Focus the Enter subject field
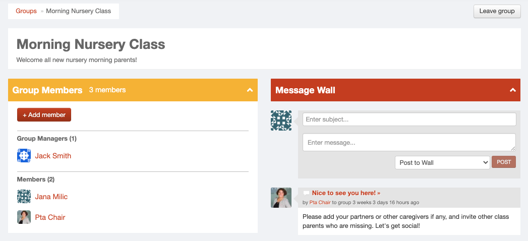Image resolution: width=528 pixels, height=241 pixels. coord(409,119)
